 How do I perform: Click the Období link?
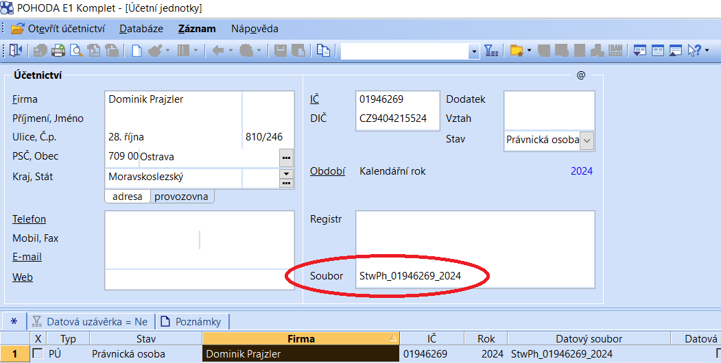coord(327,171)
